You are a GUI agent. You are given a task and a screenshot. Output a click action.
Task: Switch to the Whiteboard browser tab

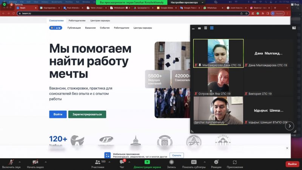pos(119,8)
